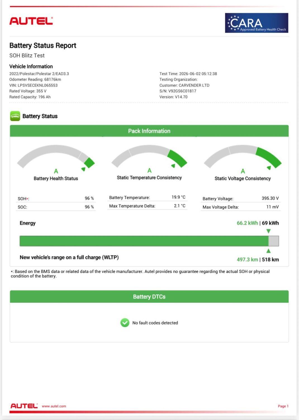Click the CARA Approved Battery Health Check badge
Image resolution: width=299 pixels, height=420 pixels.
click(x=257, y=23)
